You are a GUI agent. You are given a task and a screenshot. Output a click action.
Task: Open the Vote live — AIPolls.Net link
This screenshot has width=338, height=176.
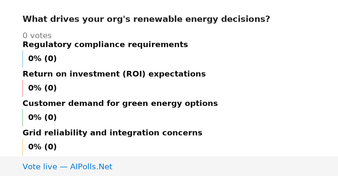(x=67, y=167)
